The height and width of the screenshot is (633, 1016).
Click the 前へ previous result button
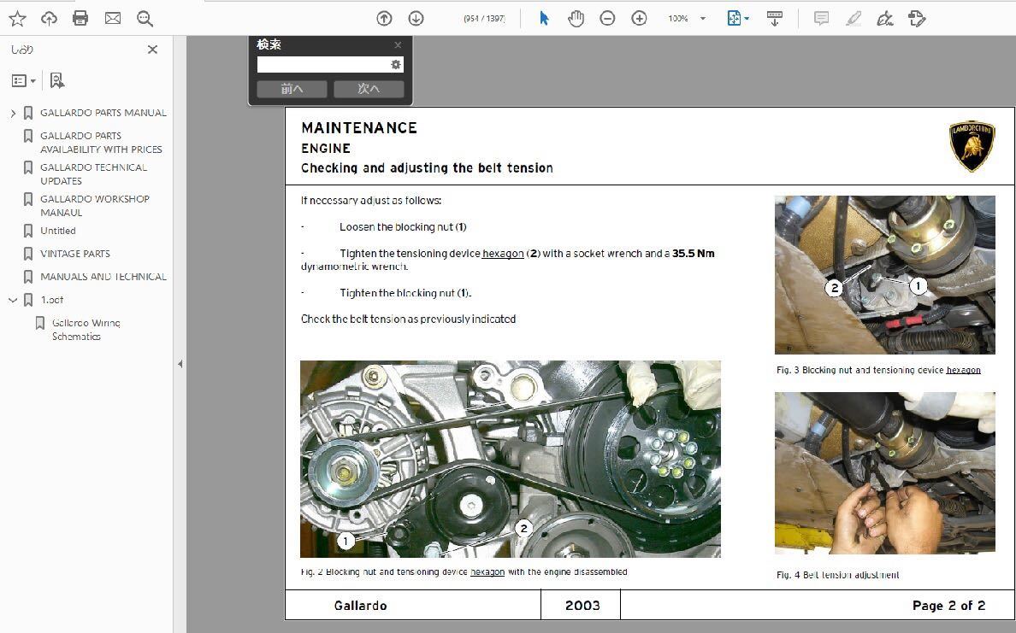click(x=292, y=89)
